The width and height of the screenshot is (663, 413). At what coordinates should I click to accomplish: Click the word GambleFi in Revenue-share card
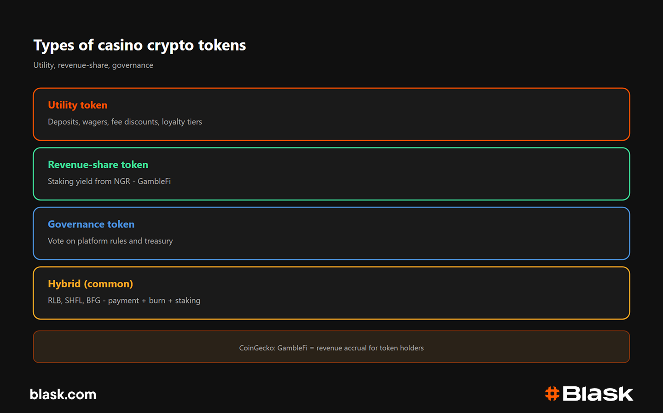click(154, 181)
